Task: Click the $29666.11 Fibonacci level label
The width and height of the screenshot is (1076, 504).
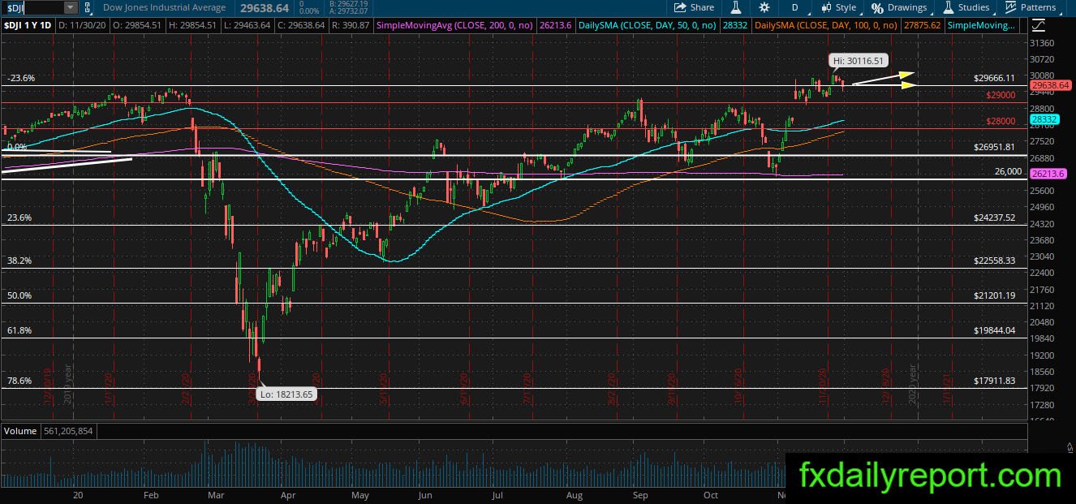Action: point(994,78)
